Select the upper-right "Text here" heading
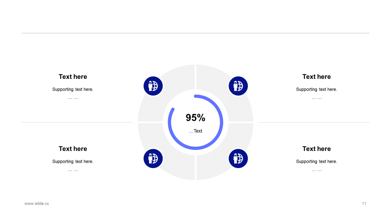Image resolution: width=391 pixels, height=220 pixels. coord(316,77)
